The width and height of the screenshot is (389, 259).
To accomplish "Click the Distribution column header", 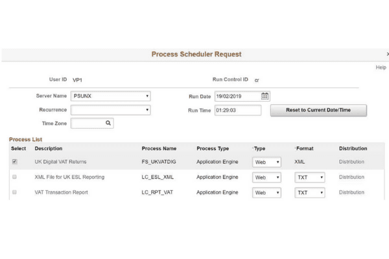I will [x=353, y=148].
